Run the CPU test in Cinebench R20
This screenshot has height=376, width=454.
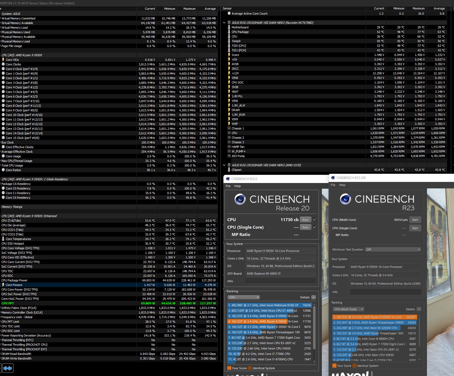305,220
